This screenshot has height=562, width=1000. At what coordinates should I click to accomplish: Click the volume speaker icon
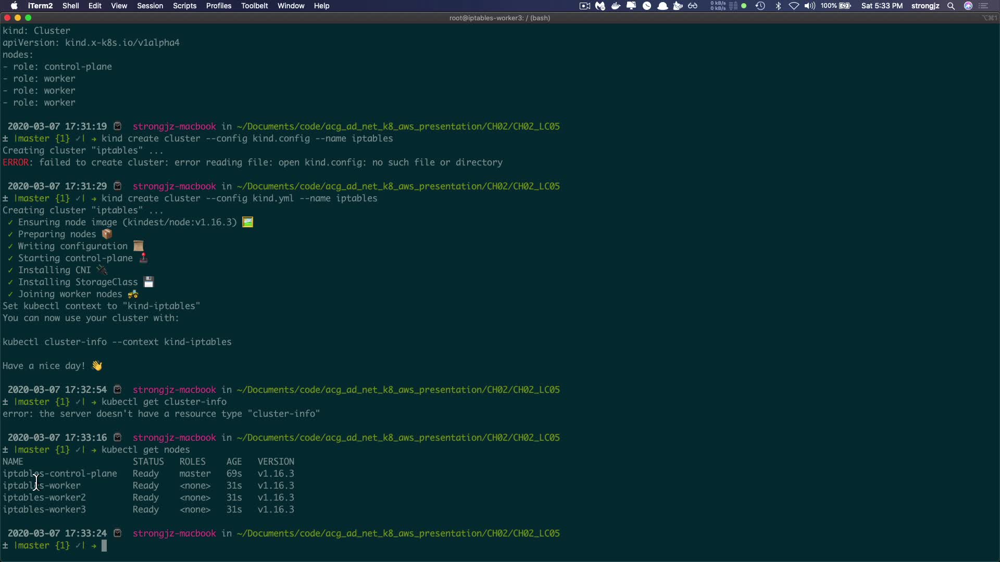tap(809, 6)
